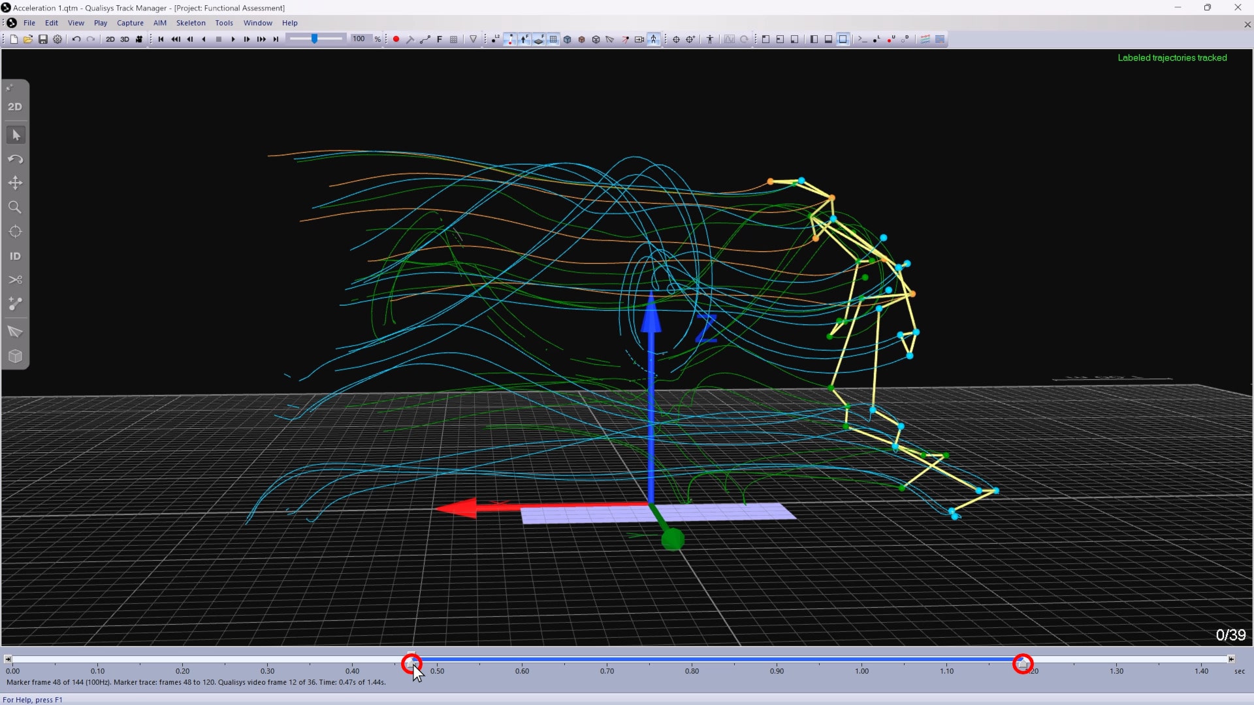
Task: Activate the zoom magnifier tool
Action: [x=15, y=208]
